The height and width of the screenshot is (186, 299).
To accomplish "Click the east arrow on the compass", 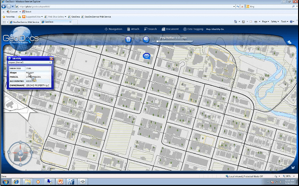I will 32,152.
